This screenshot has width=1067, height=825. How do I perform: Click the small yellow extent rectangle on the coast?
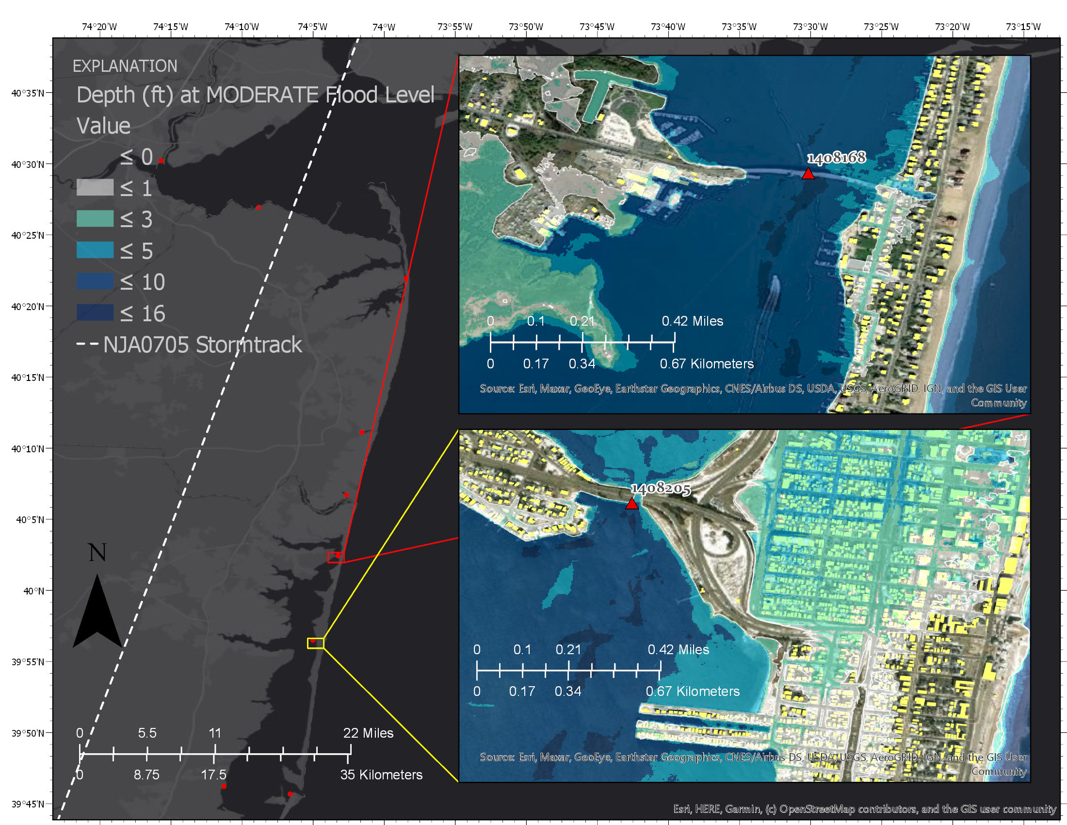tap(315, 643)
